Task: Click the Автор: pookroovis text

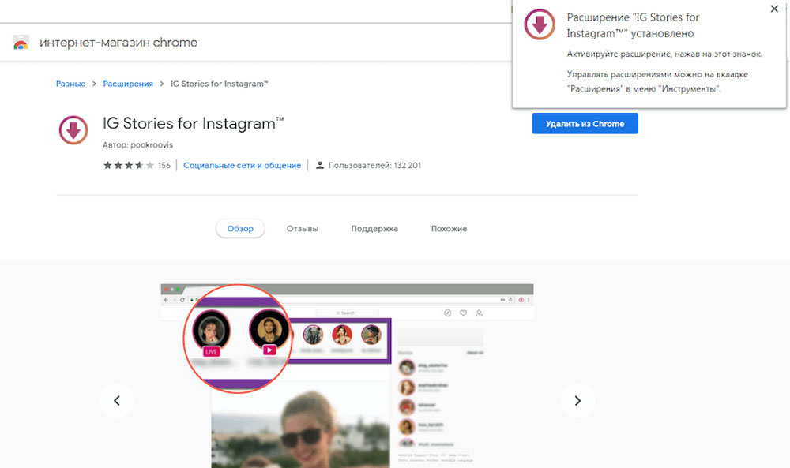Action: (x=137, y=145)
